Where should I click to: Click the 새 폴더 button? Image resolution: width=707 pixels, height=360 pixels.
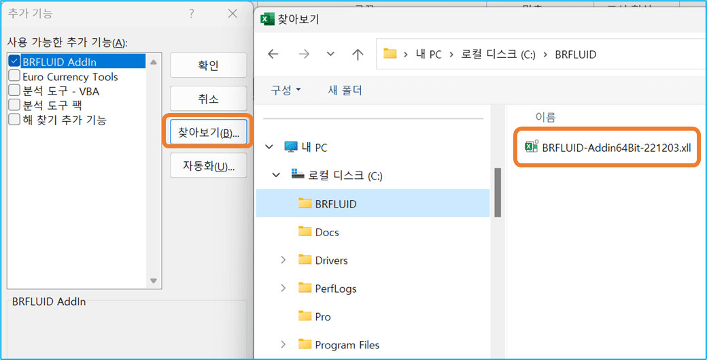345,90
